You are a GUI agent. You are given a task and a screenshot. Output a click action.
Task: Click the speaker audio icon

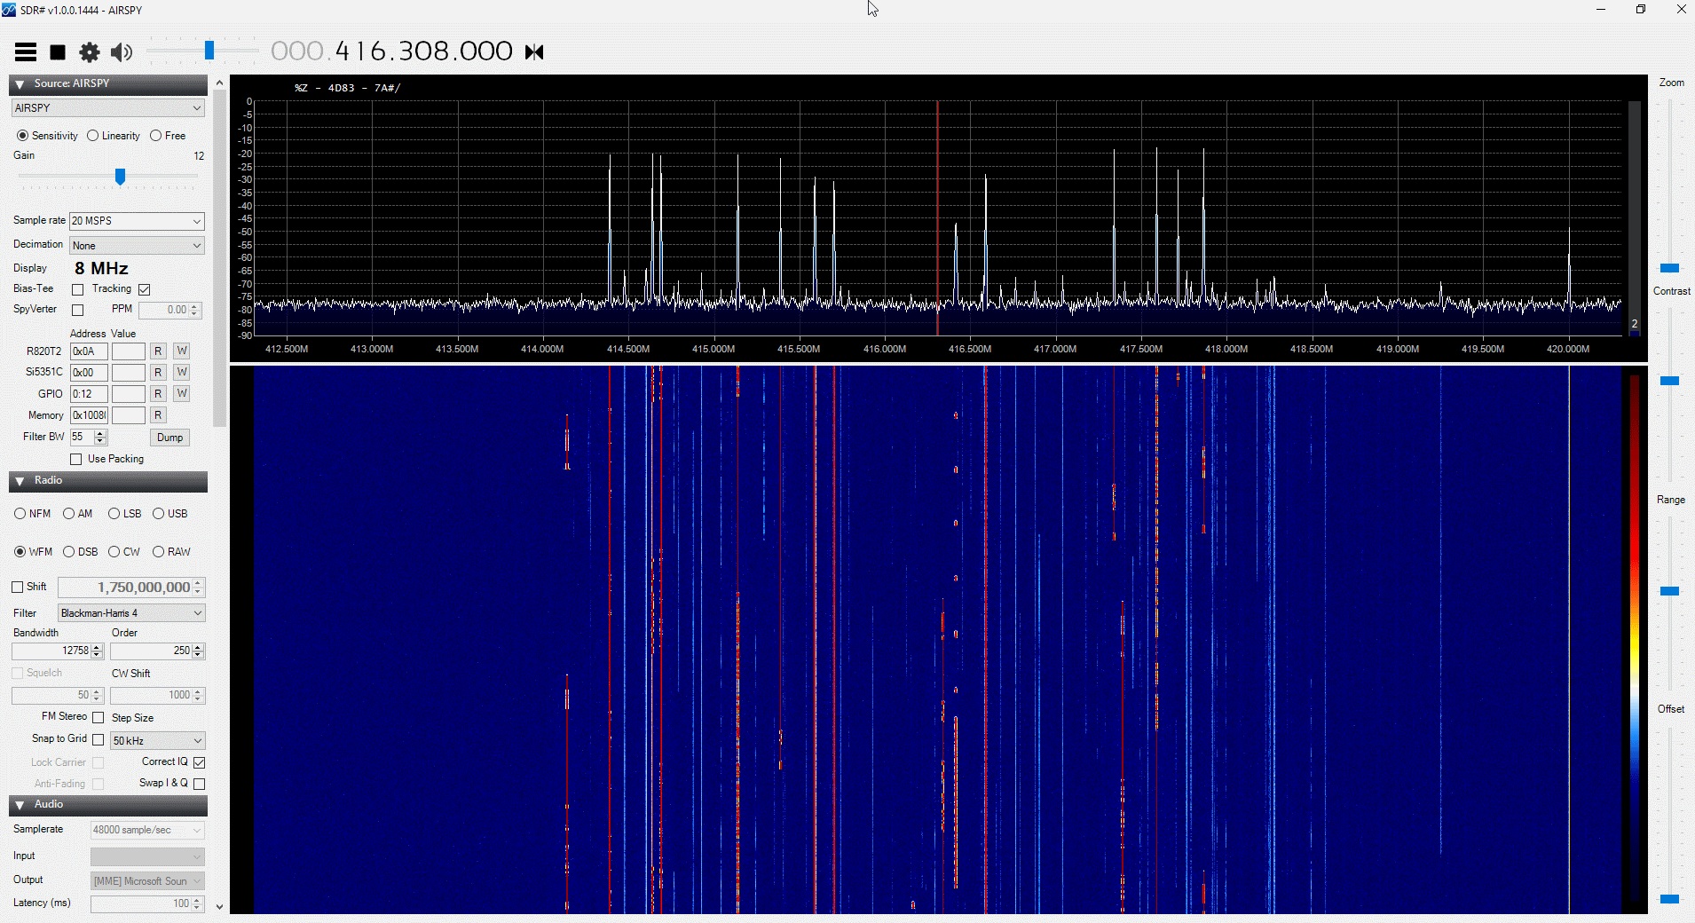pos(122,51)
